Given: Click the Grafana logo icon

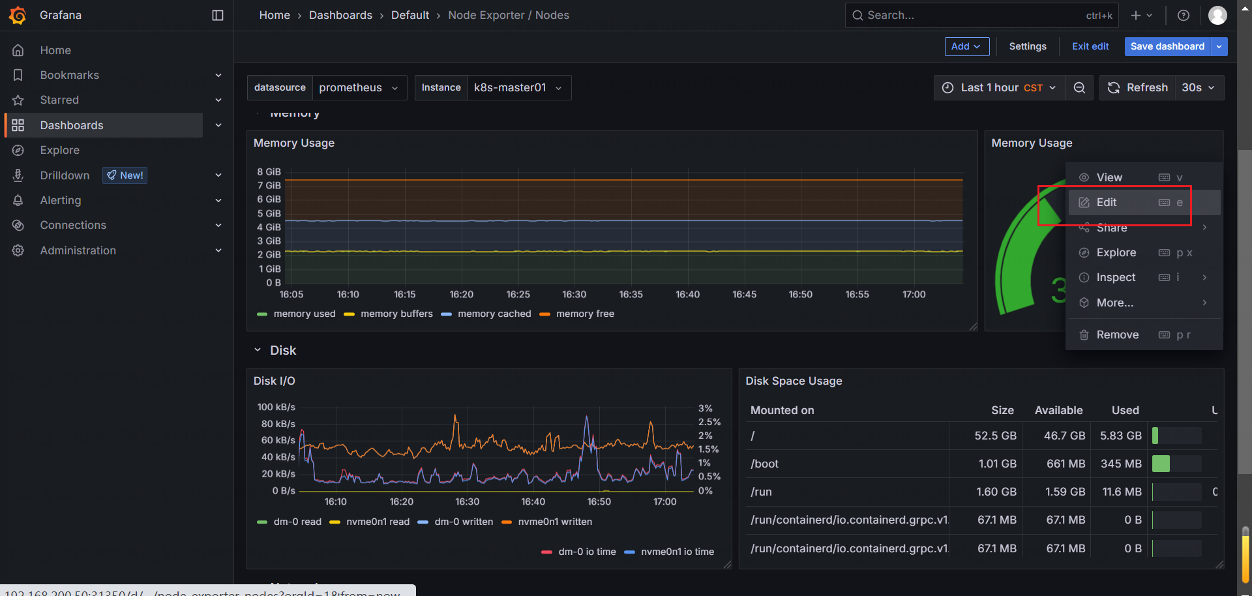Looking at the screenshot, I should click(x=18, y=15).
